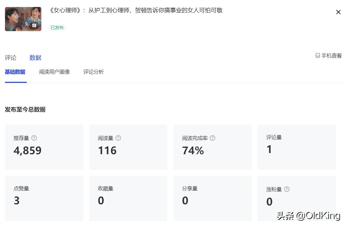Click the article cover thumbnail
Screen dimensions: 347x227
[x=23, y=19]
